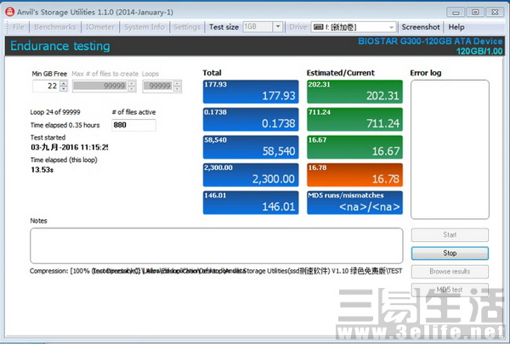Maximize the Anvil's Storage Utilities window

click(475, 13)
